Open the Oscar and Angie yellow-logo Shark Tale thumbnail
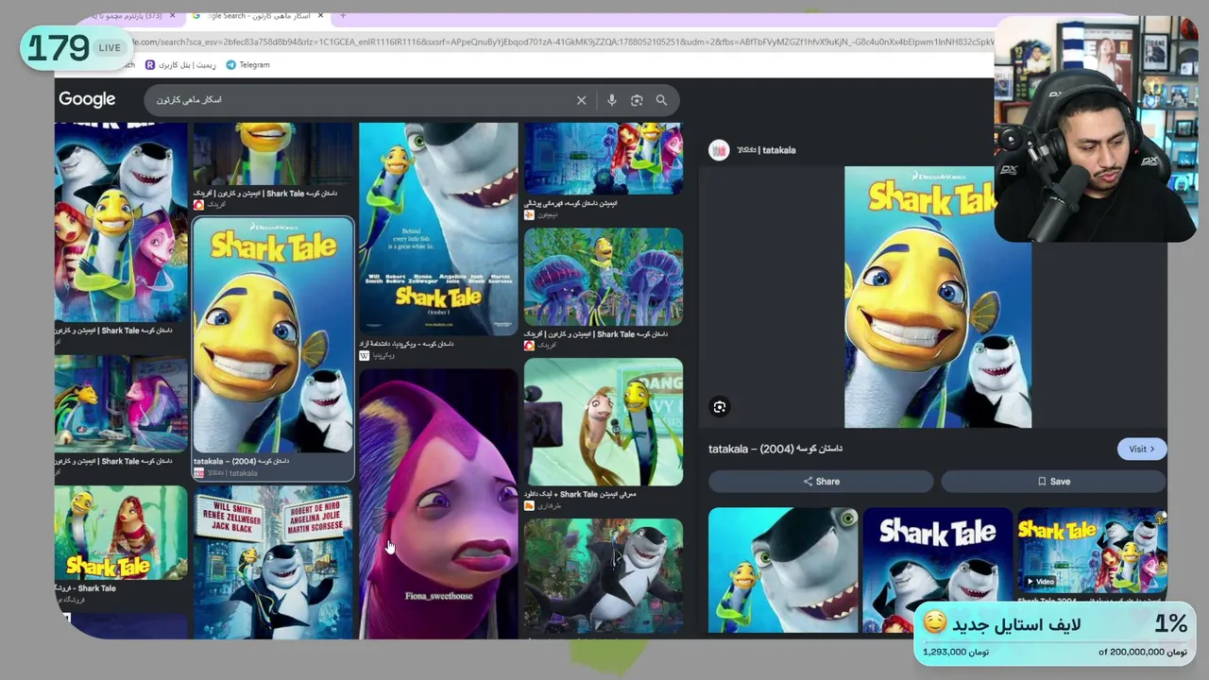Screen dimensions: 1209x680 (x=121, y=533)
